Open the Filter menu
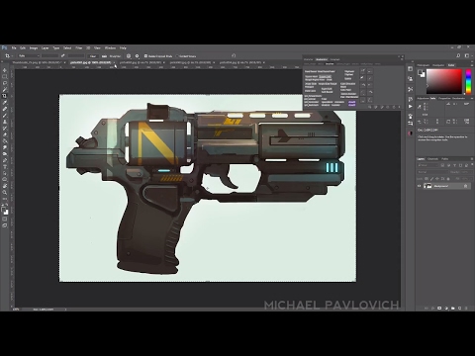Screen dimensions: 475x356 79,47
